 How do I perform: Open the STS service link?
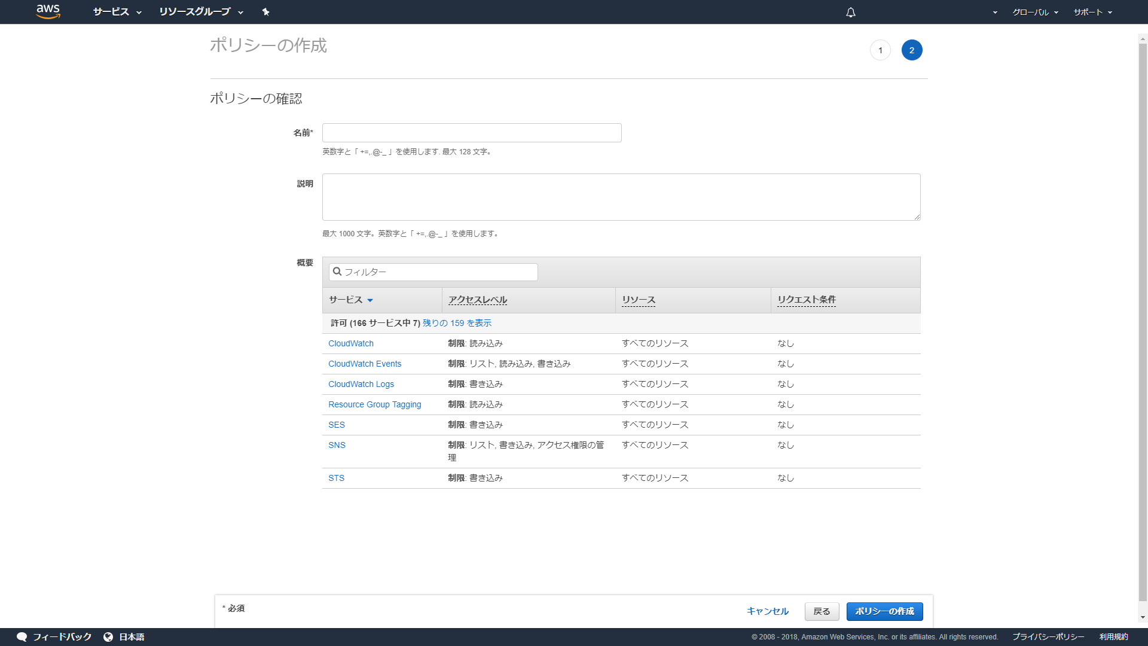click(337, 478)
